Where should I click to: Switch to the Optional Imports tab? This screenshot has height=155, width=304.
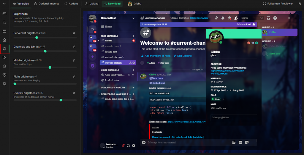pos(47,4)
